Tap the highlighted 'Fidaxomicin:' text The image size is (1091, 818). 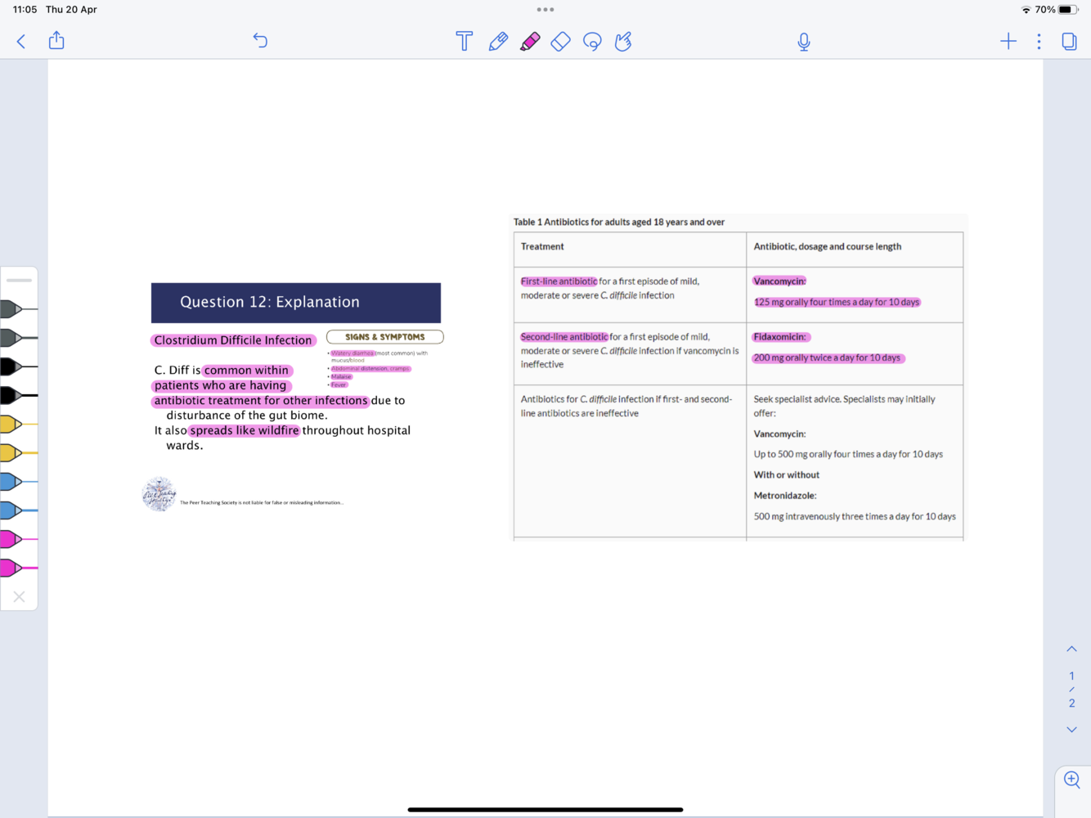pos(780,337)
